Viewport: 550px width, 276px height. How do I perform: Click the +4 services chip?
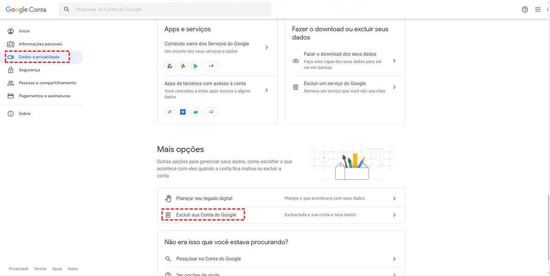pyautogui.click(x=211, y=66)
